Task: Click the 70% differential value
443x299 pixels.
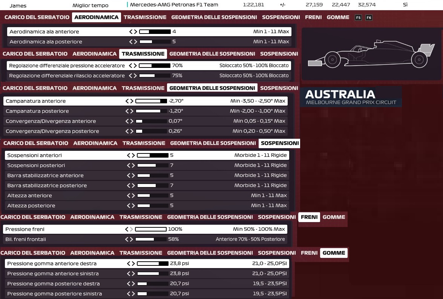Action: [178, 66]
